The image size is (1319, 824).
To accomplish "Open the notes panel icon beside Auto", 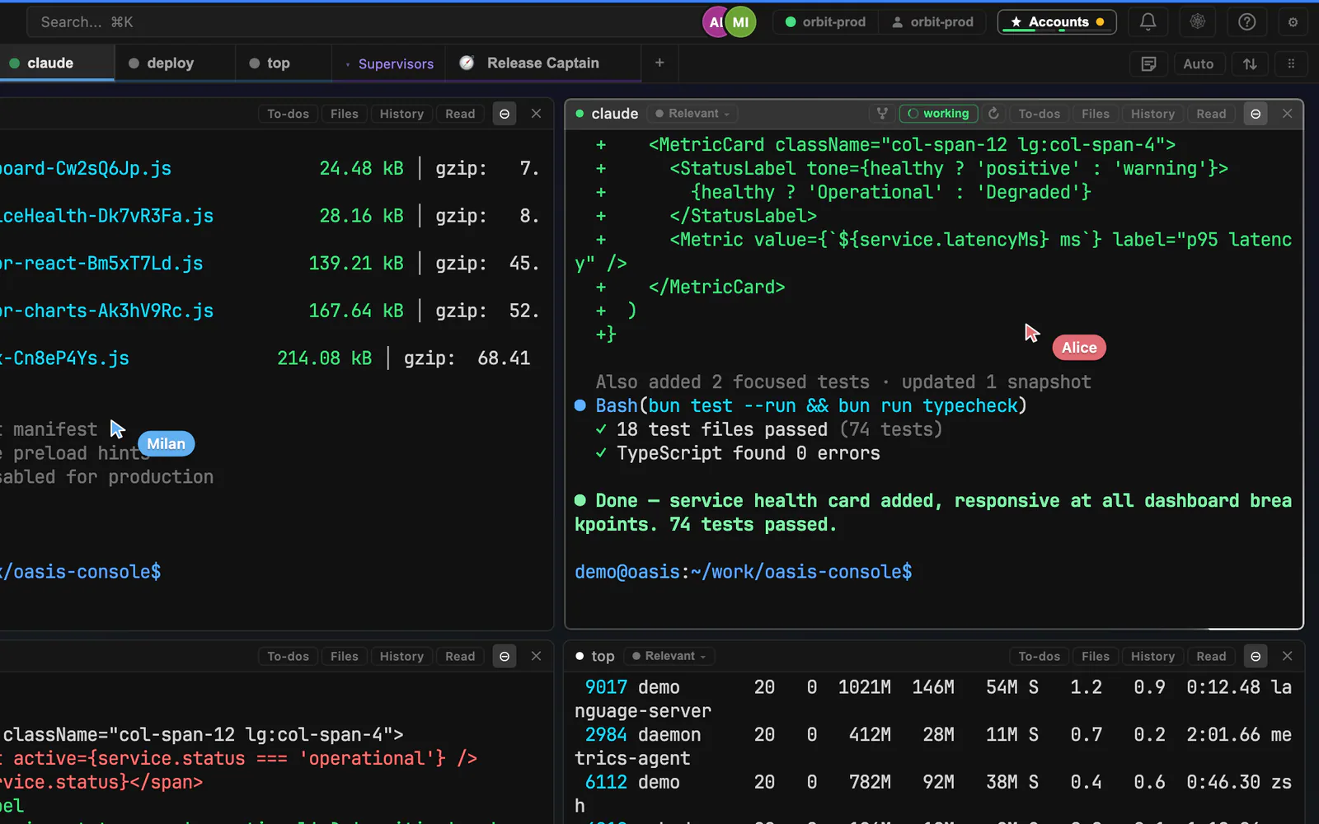I will [x=1148, y=63].
